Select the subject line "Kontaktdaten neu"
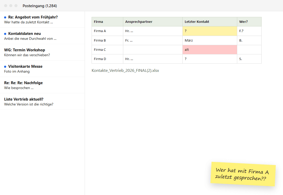 [x=24, y=34]
